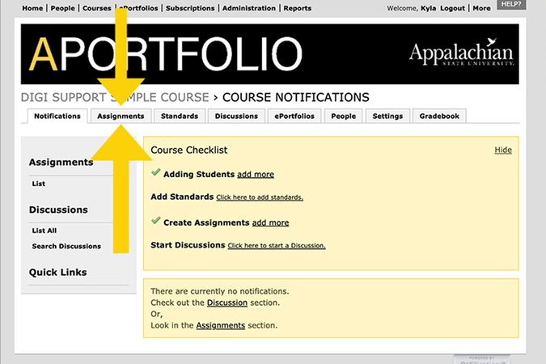This screenshot has width=546, height=364.
Task: Switch to the Assignments tab
Action: [121, 116]
